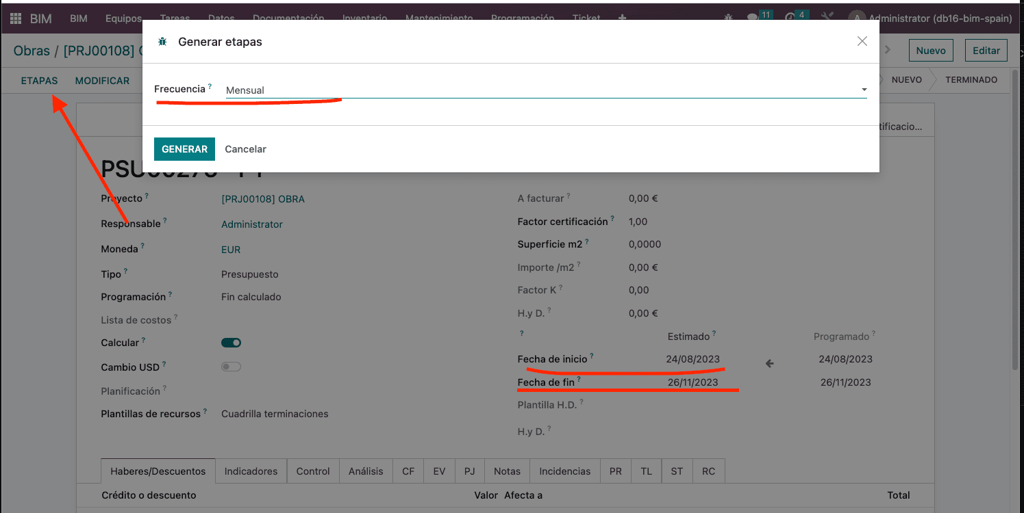The image size is (1024, 513).
Task: Open the messages icon with badge 11
Action: (753, 18)
